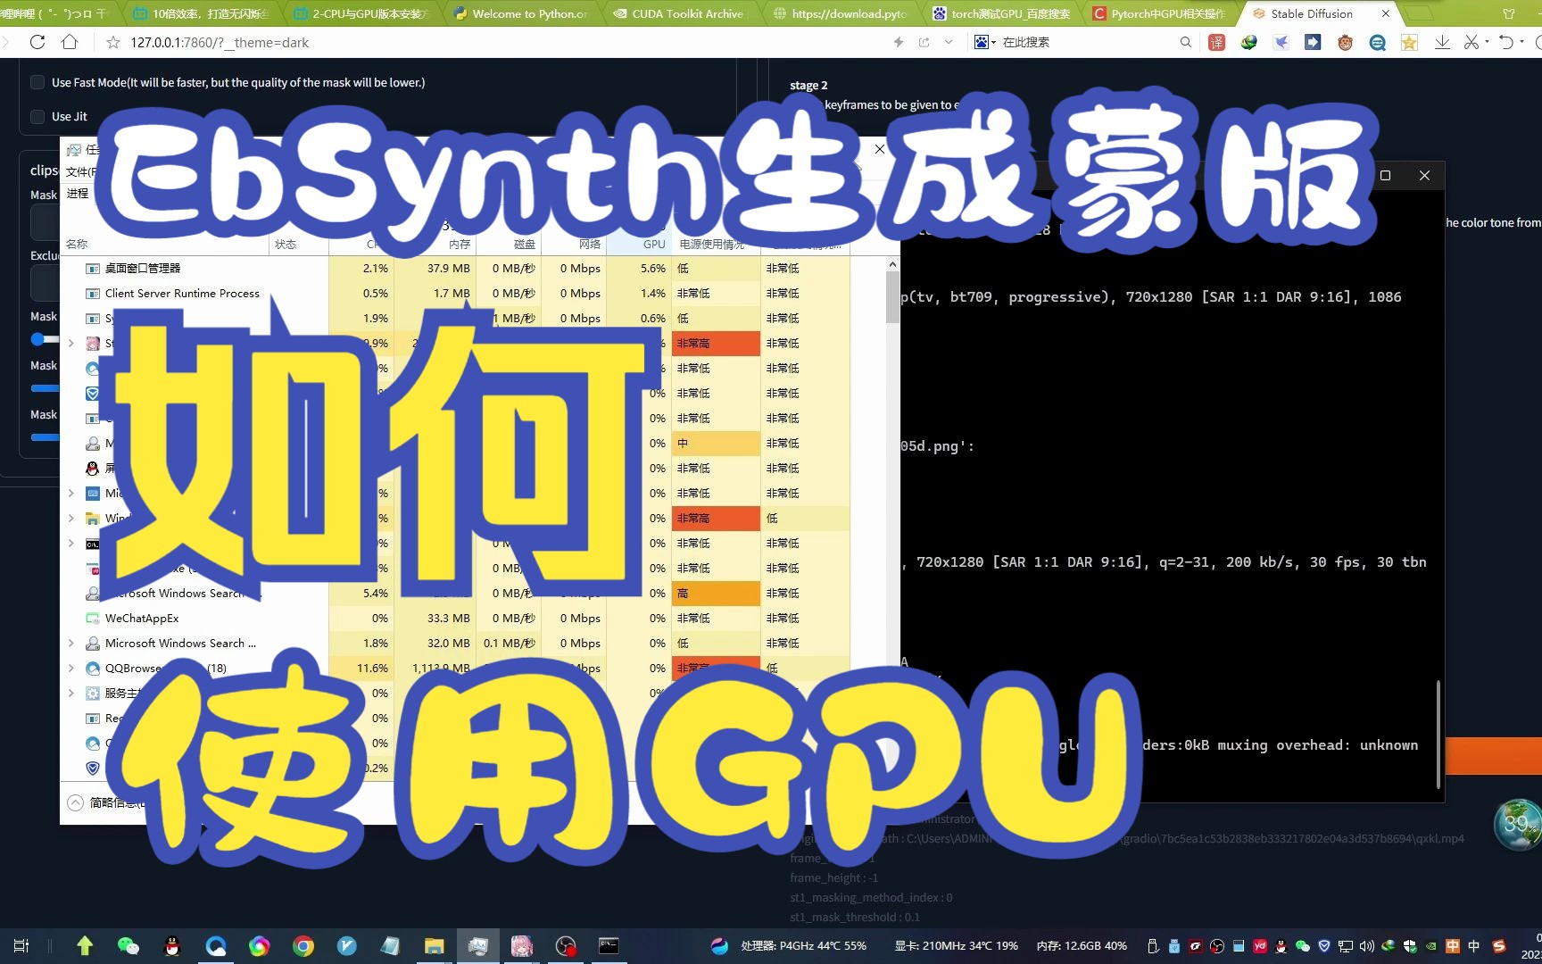Switch to QQ Browser on the taskbar

[x=216, y=945]
